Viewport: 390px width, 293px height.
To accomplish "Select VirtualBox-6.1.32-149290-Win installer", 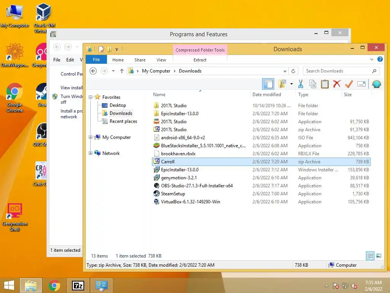I will click(261, 202).
